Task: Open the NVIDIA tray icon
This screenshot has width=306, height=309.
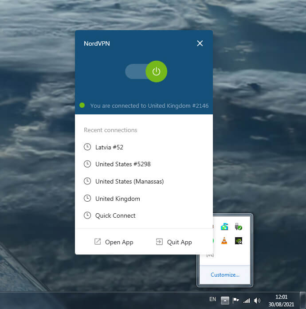Action: click(239, 241)
